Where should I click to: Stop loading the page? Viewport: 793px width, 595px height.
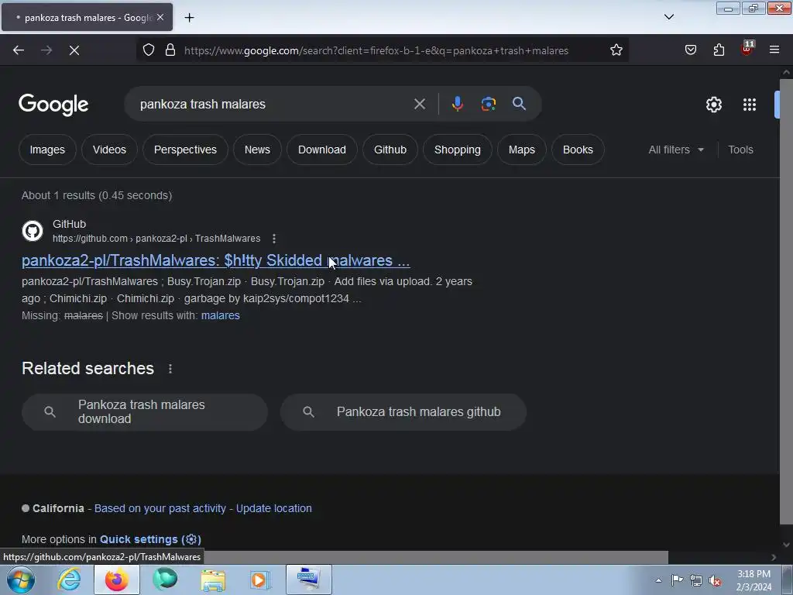tap(74, 50)
